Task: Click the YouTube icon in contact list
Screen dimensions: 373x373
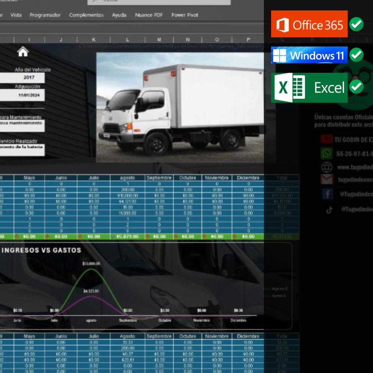Action: point(327,139)
